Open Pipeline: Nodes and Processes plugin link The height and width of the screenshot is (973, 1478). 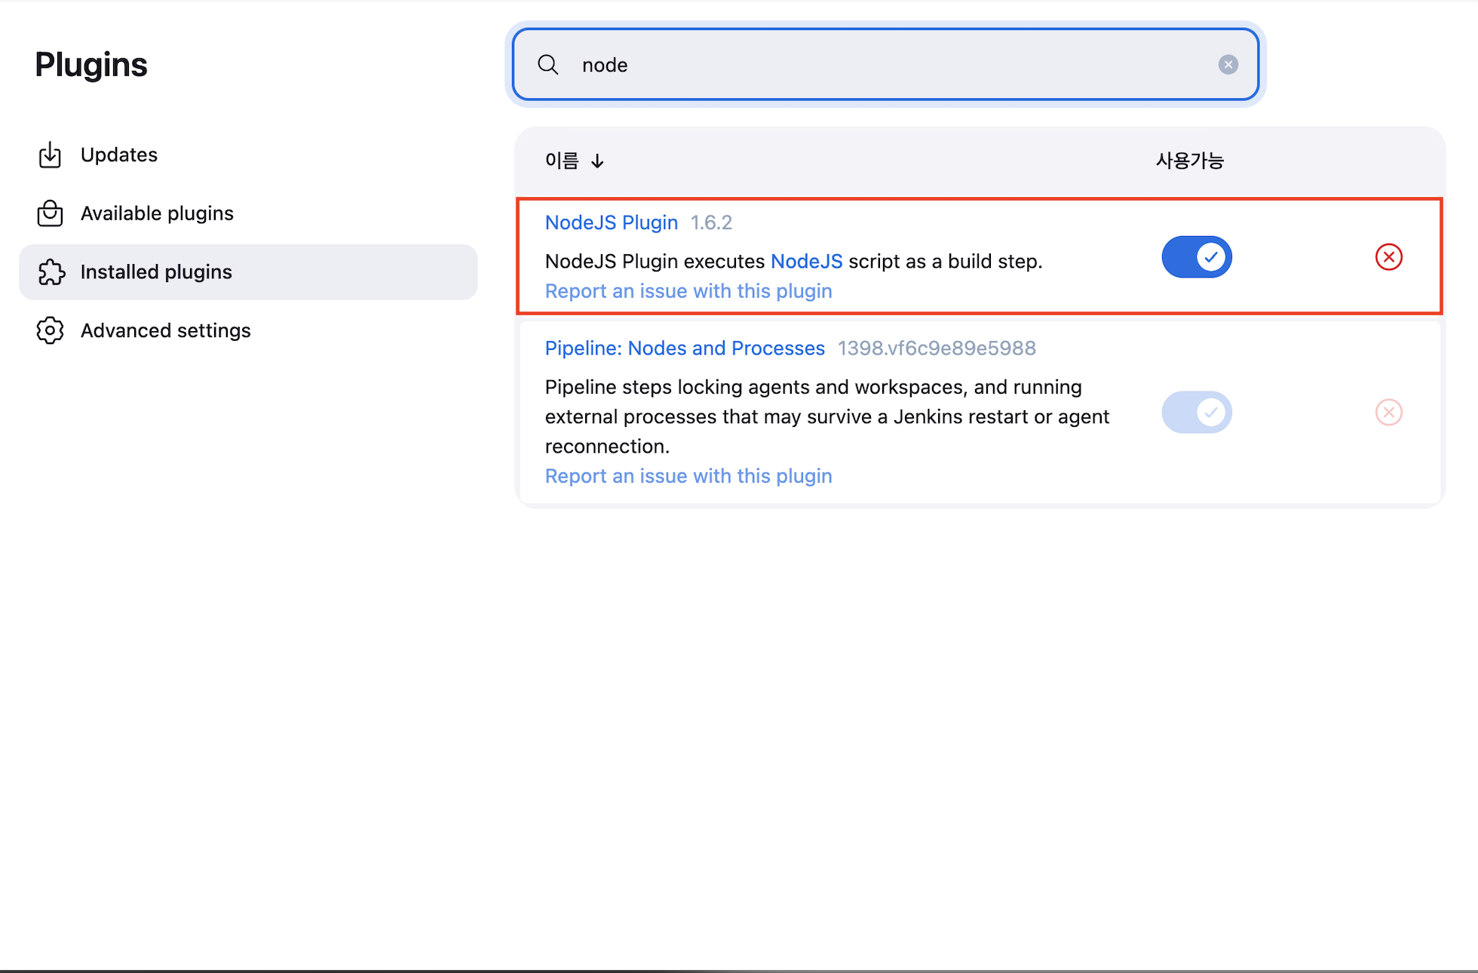coord(684,348)
